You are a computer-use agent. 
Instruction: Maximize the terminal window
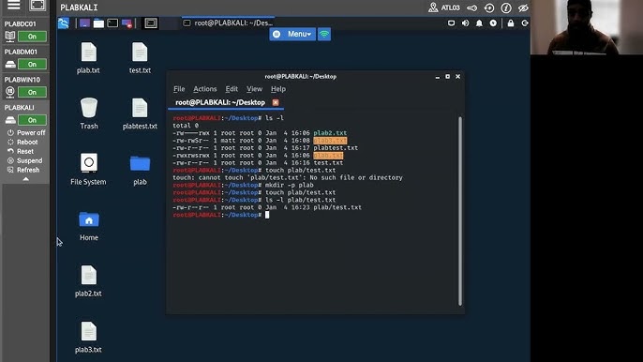[447, 77]
